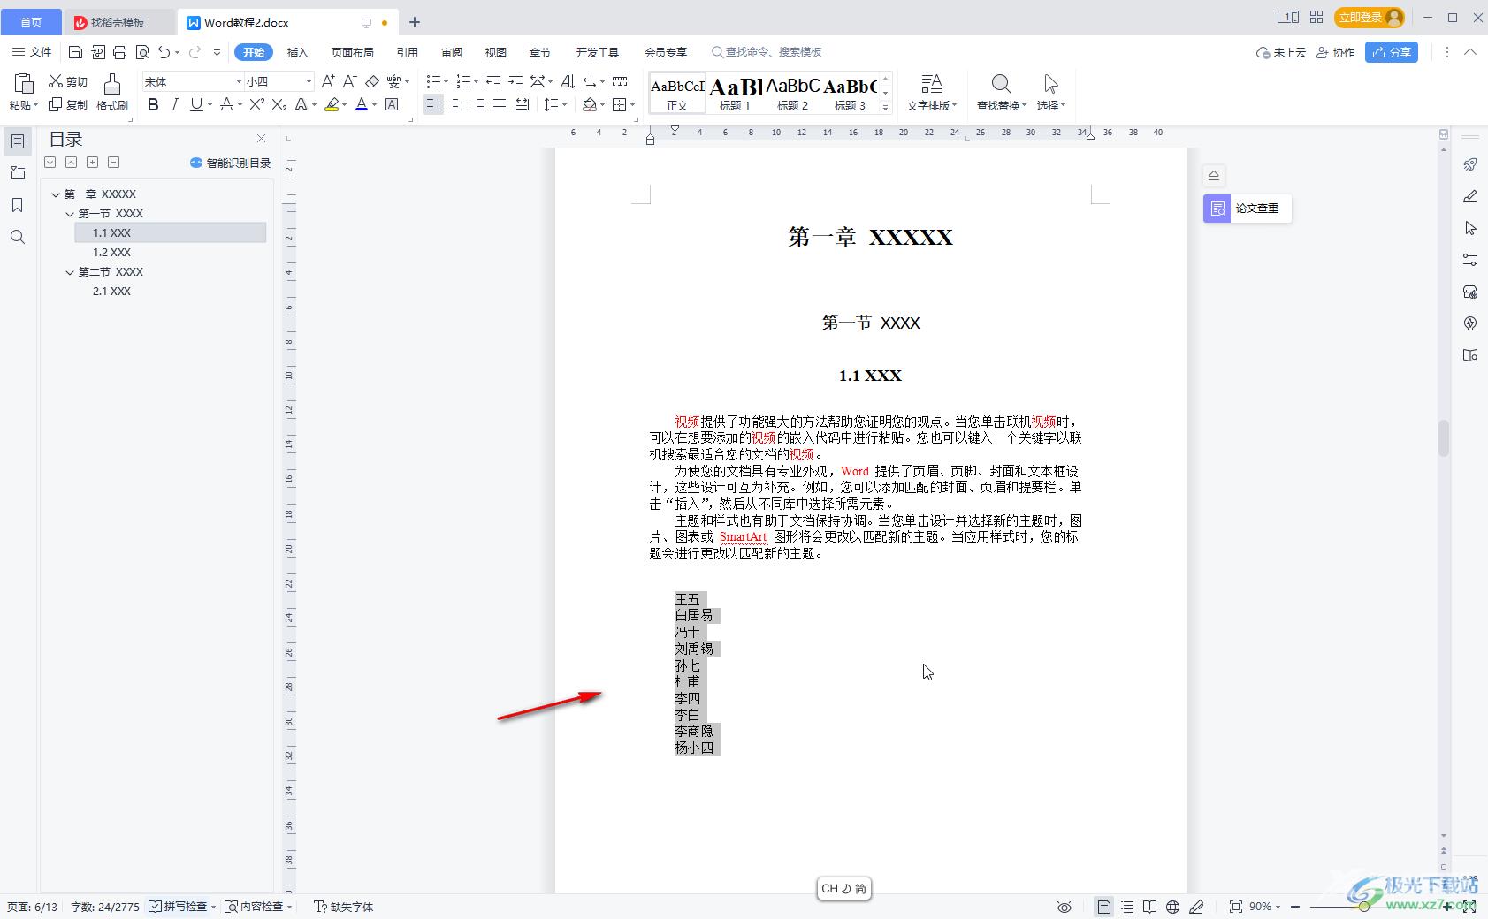Select the Format Painter (格式刷) tool
Image resolution: width=1488 pixels, height=919 pixels.
pos(112,92)
